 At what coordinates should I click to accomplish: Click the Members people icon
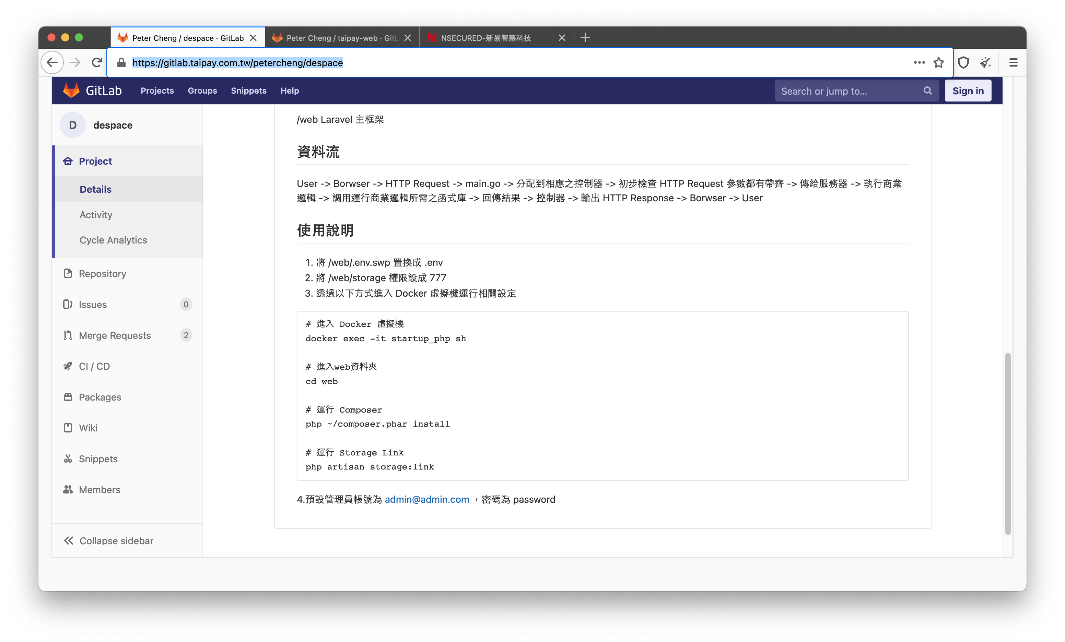click(x=68, y=489)
